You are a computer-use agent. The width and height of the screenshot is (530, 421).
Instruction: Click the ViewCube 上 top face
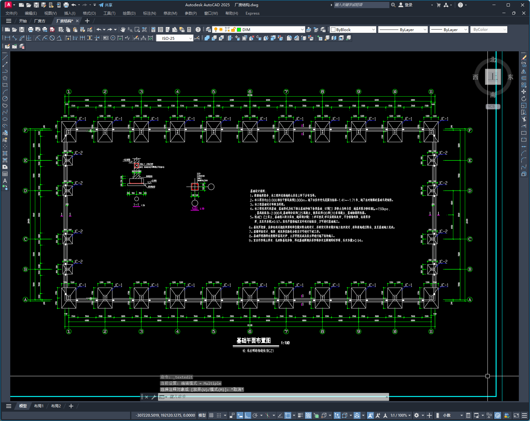[x=493, y=77]
